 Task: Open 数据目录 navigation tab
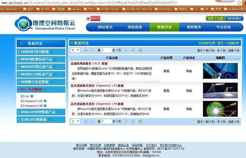165,27
